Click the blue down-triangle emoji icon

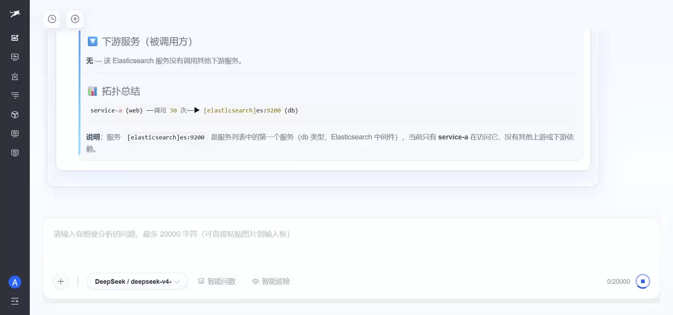tap(93, 42)
